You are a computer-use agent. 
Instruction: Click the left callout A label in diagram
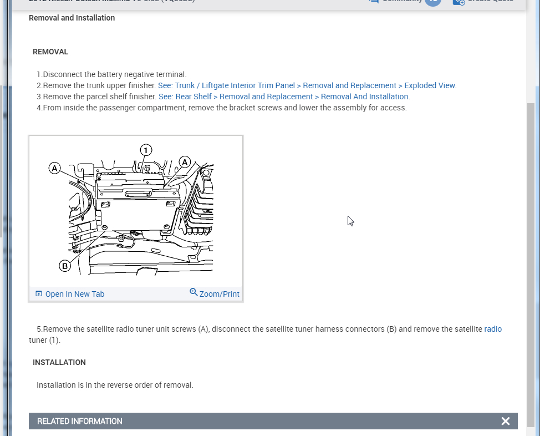(x=54, y=168)
